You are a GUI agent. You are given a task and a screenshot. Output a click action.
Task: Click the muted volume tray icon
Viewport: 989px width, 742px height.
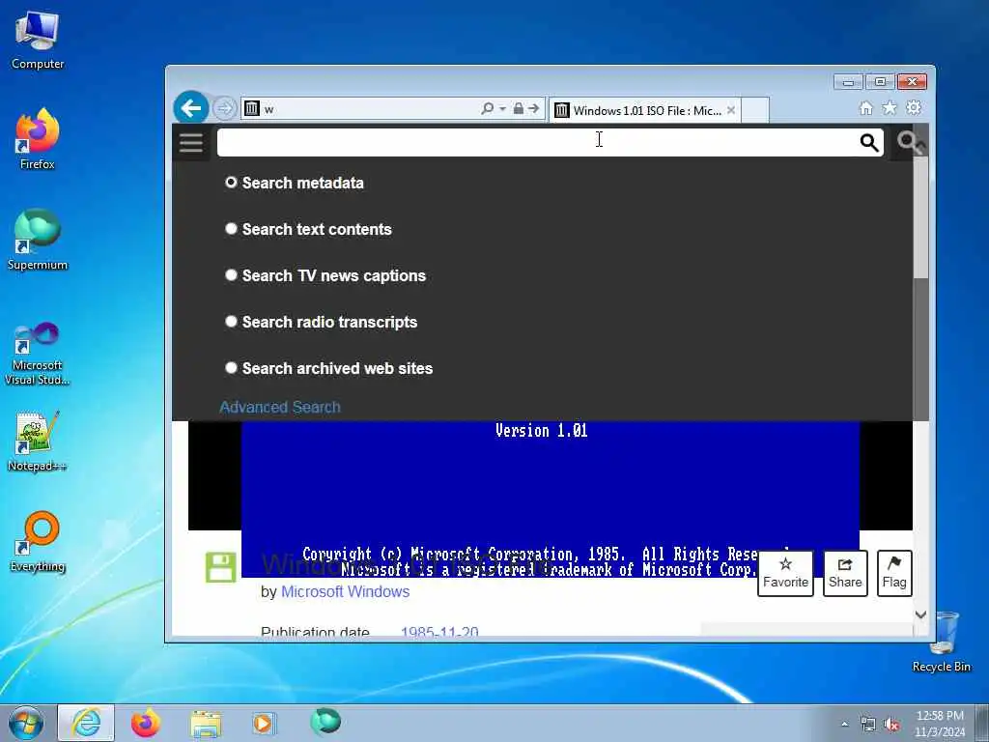pyautogui.click(x=891, y=725)
